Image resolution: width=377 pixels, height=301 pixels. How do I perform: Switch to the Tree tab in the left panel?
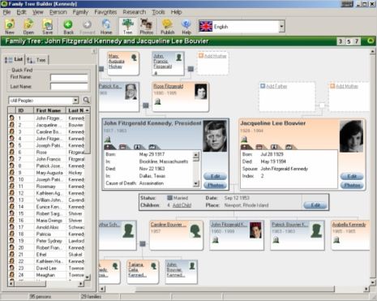(x=37, y=60)
